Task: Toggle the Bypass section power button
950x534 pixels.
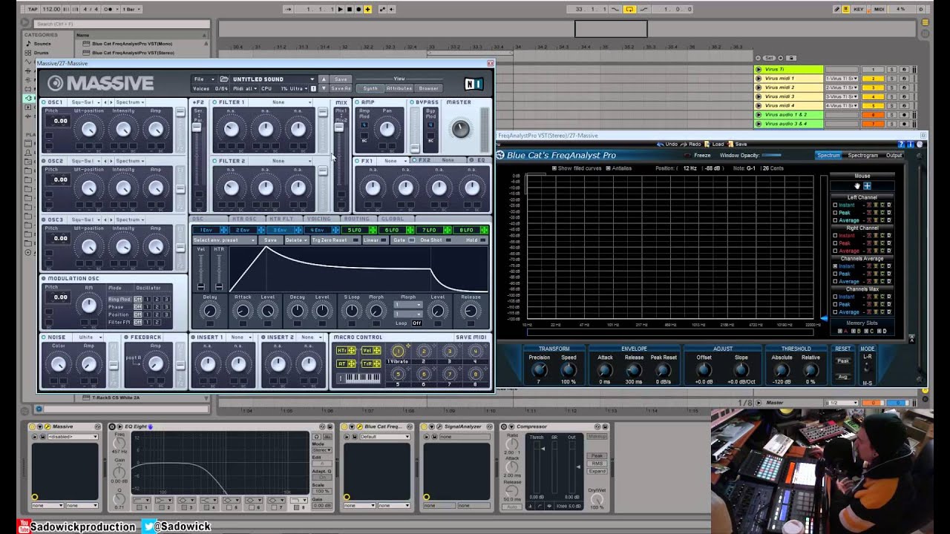Action: (x=413, y=102)
